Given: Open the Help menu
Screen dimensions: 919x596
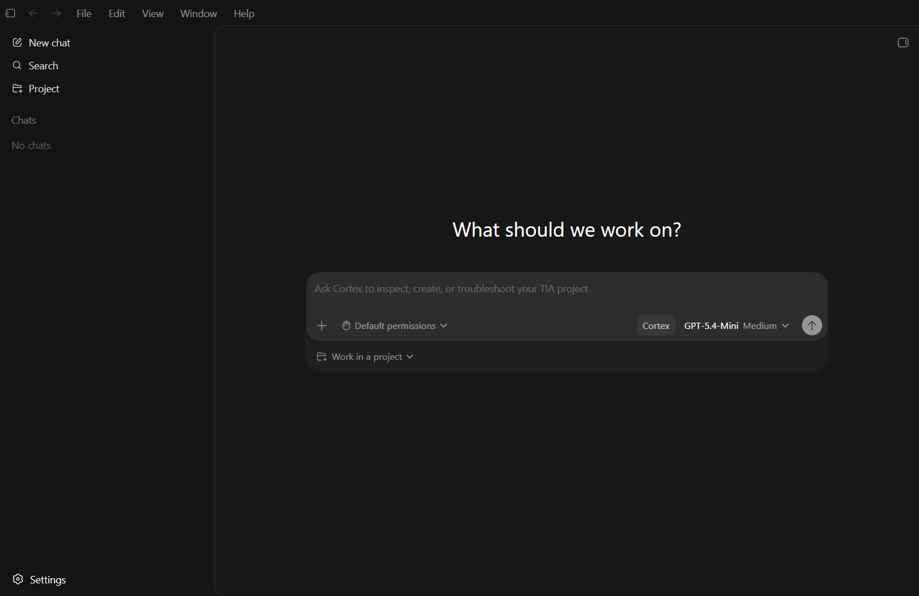Looking at the screenshot, I should coord(244,14).
